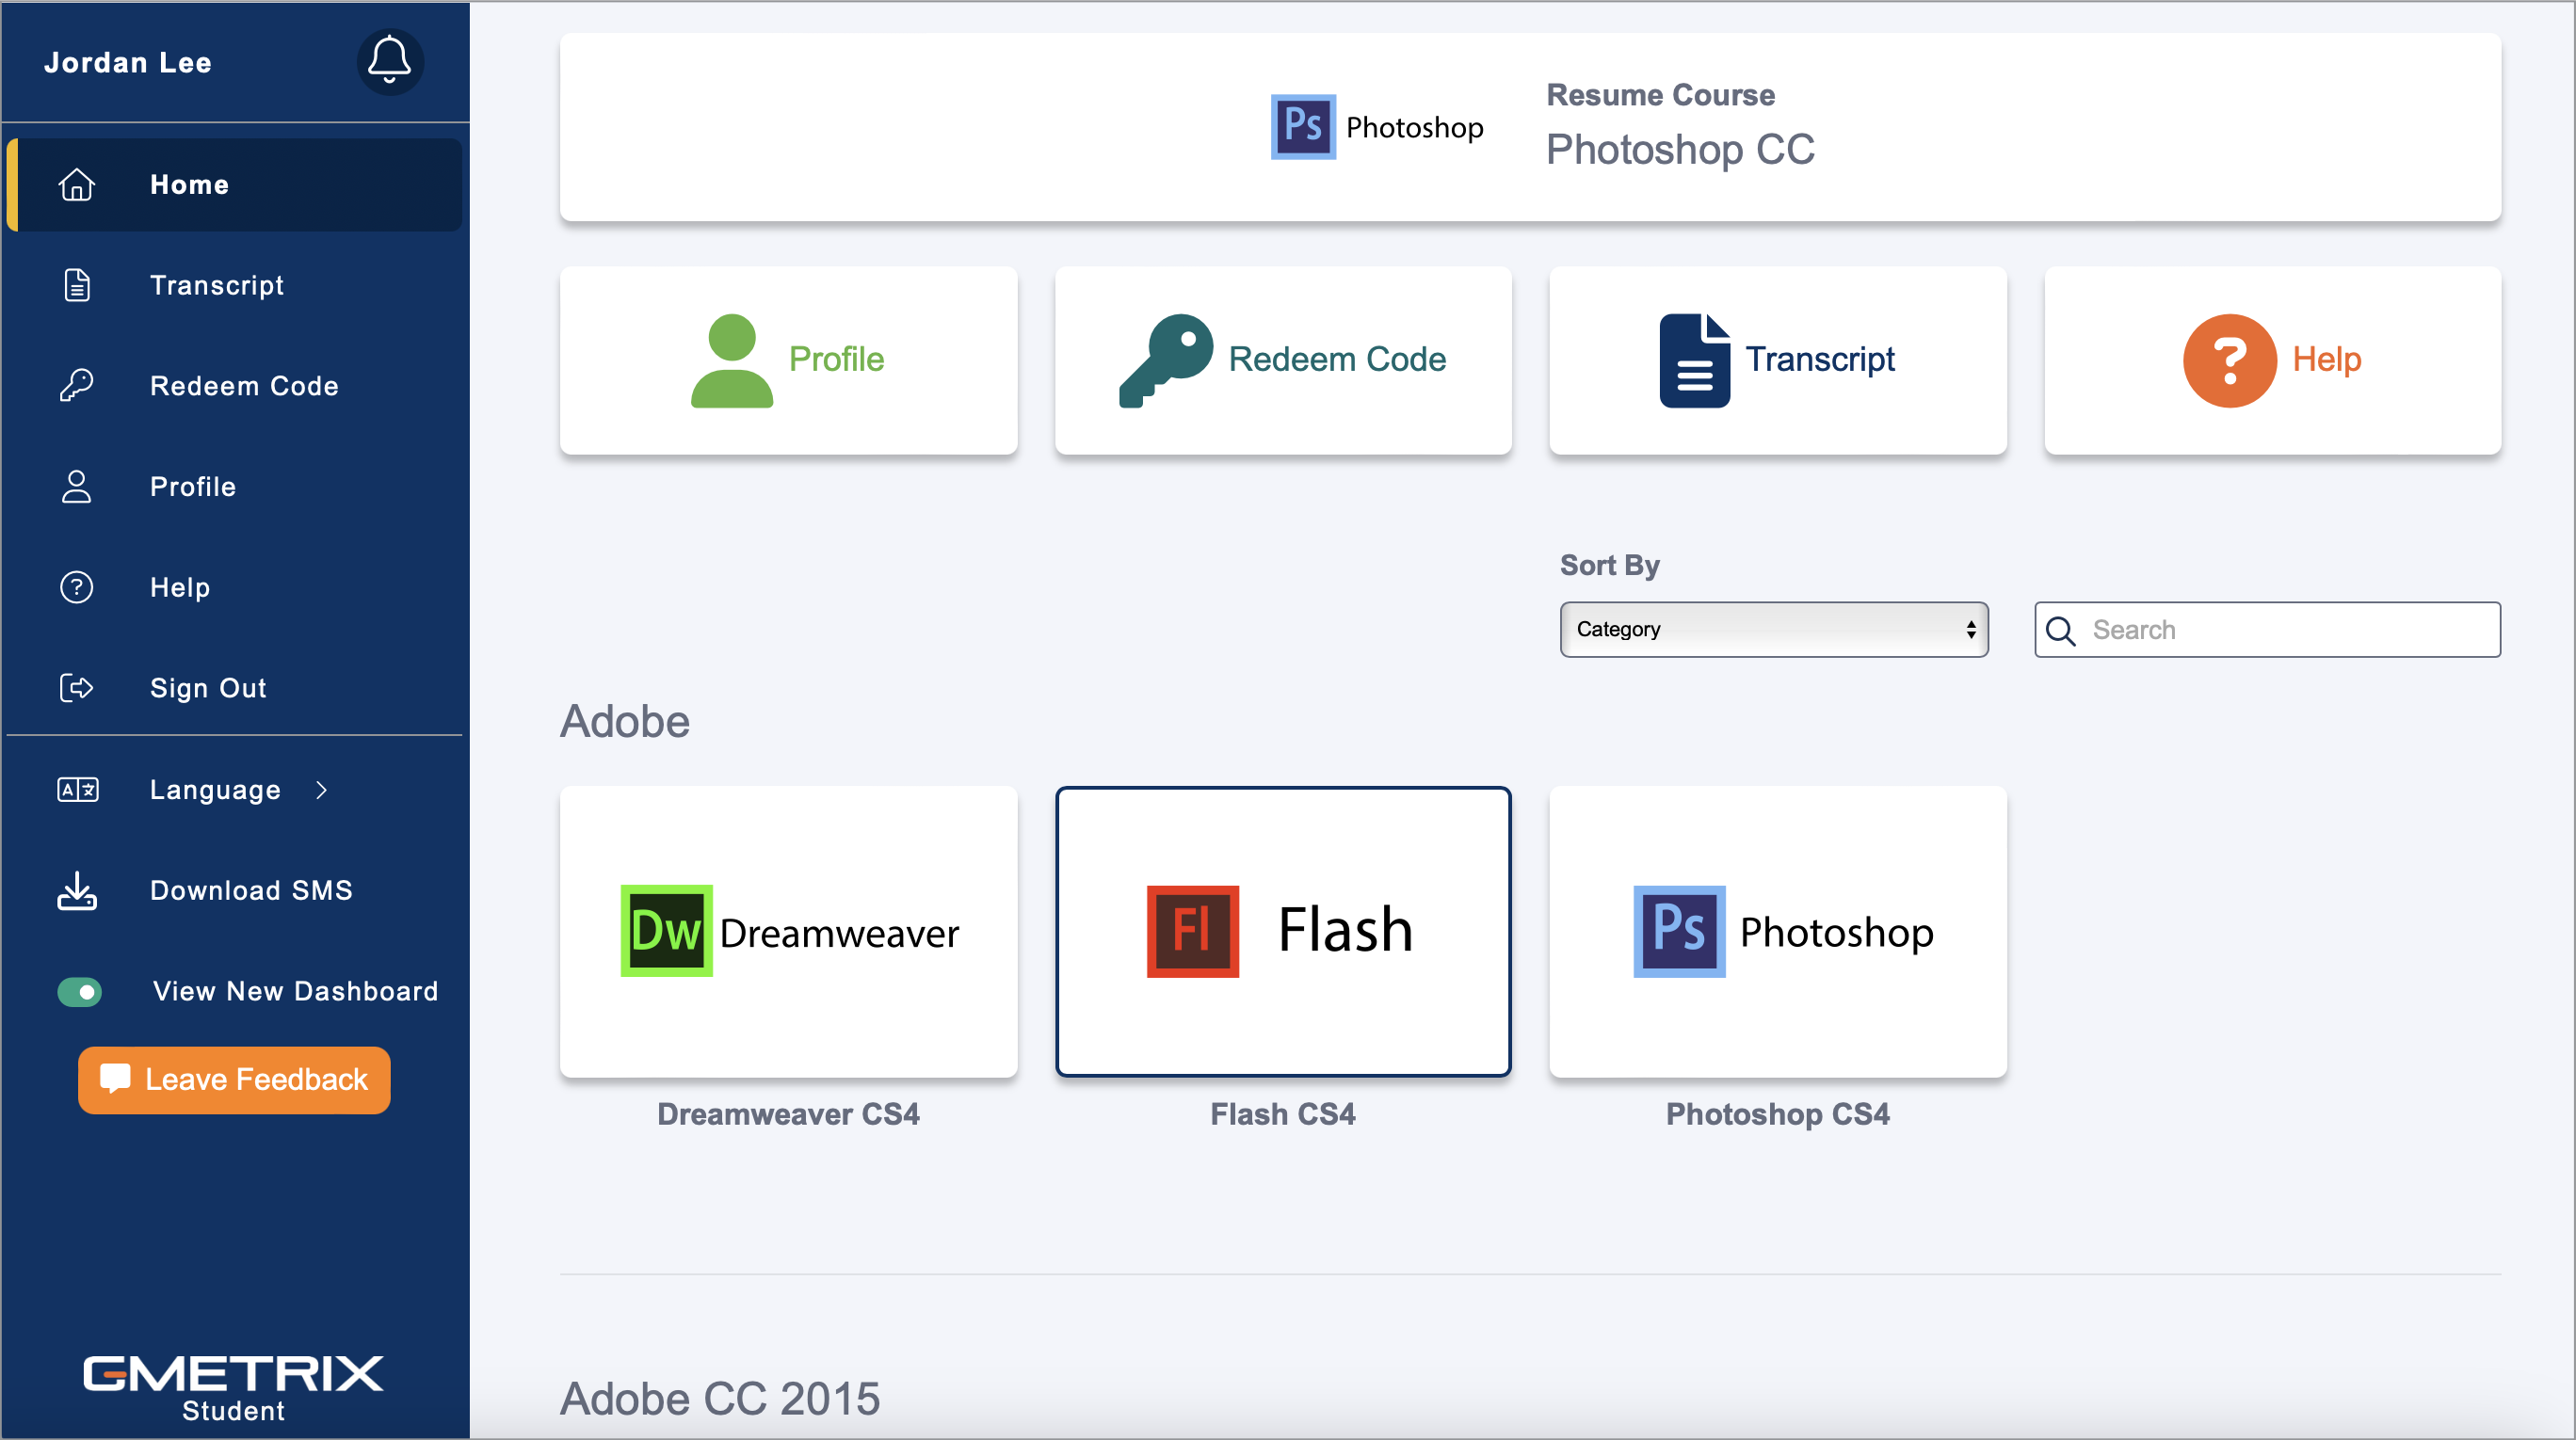Click the notification bell icon

click(x=389, y=61)
